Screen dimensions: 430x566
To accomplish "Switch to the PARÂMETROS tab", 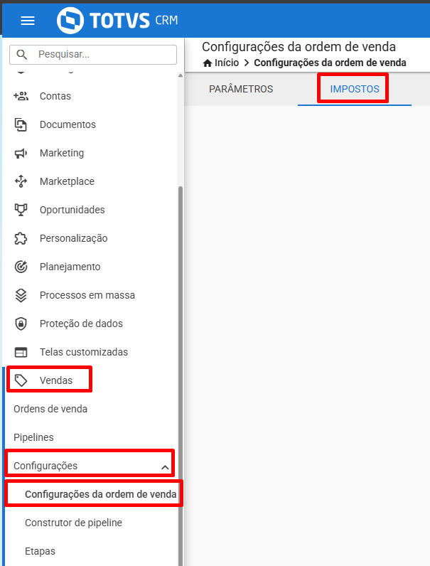I will coord(241,89).
